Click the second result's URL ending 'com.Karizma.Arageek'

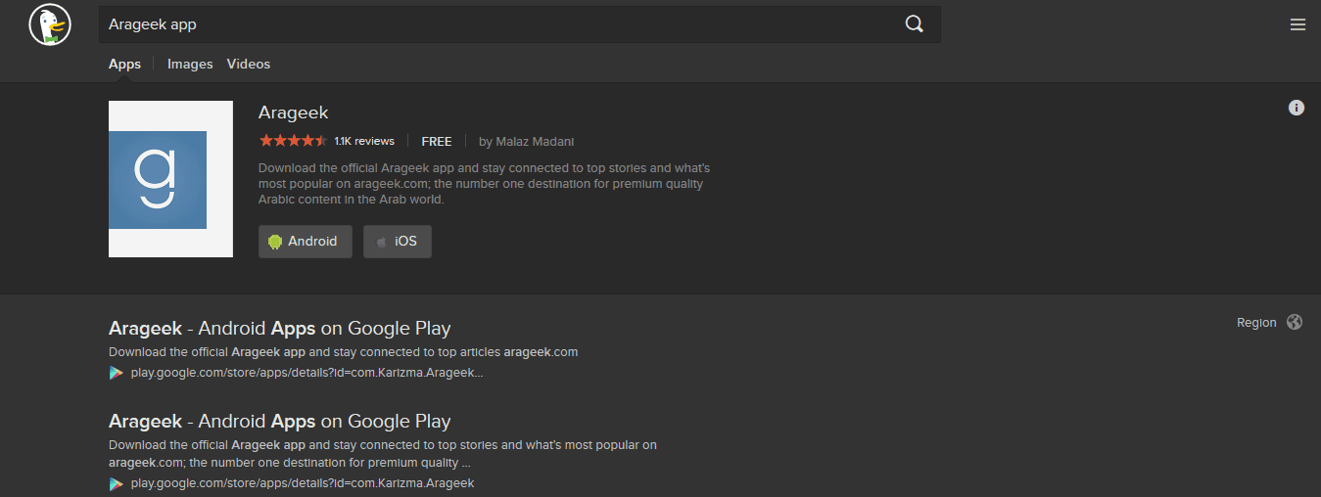[x=303, y=483]
